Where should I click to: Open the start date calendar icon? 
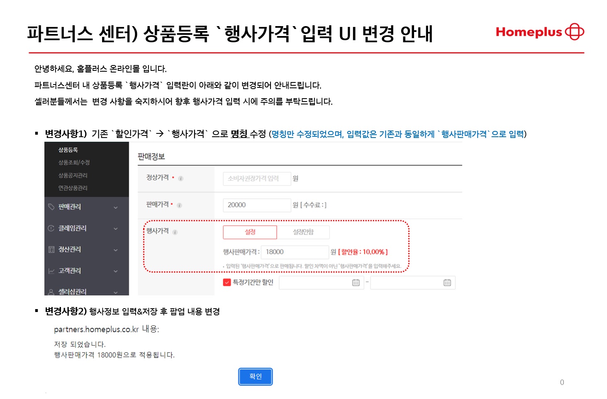(356, 283)
